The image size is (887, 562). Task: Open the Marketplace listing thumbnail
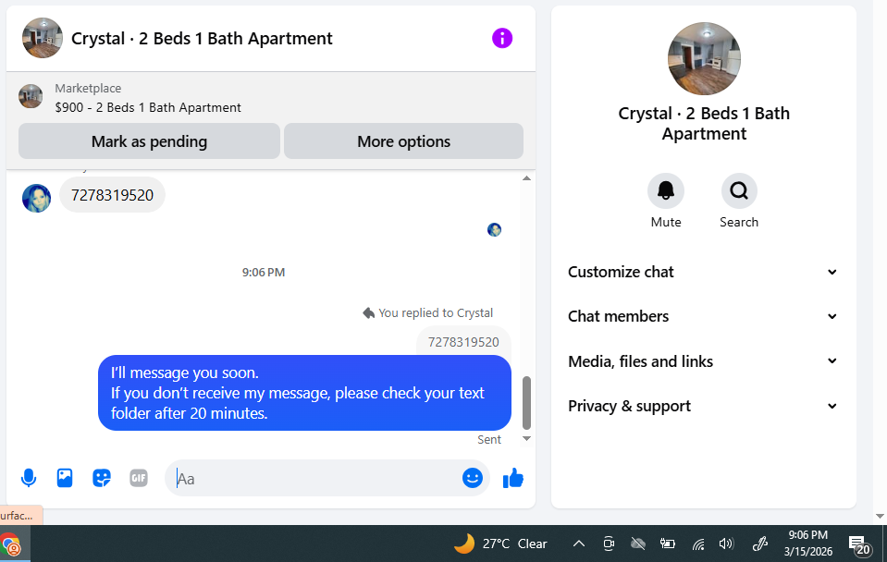click(x=31, y=96)
